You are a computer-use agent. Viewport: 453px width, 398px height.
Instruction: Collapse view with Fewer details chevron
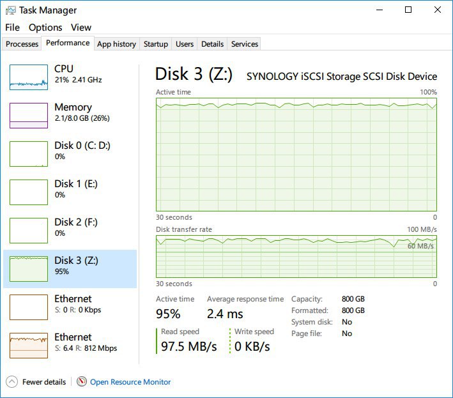12,382
